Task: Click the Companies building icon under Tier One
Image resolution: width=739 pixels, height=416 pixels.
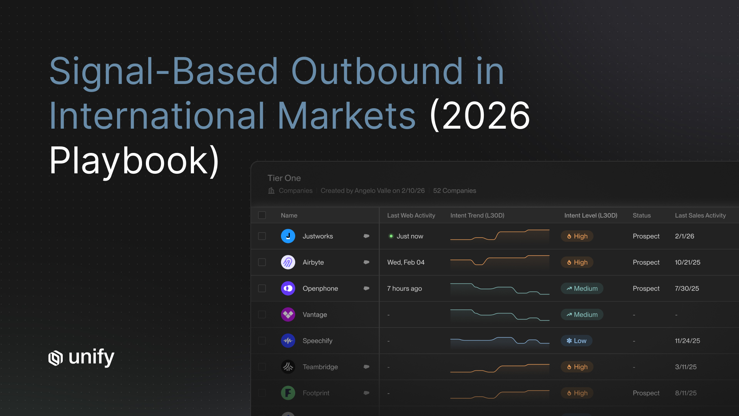Action: tap(271, 191)
